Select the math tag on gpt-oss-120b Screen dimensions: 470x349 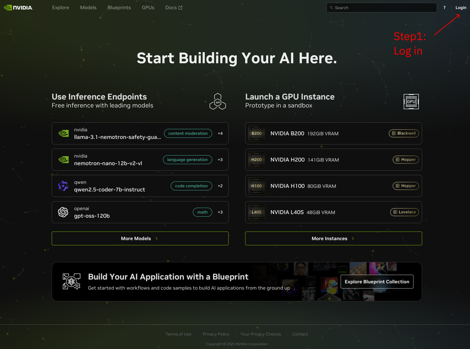point(202,212)
